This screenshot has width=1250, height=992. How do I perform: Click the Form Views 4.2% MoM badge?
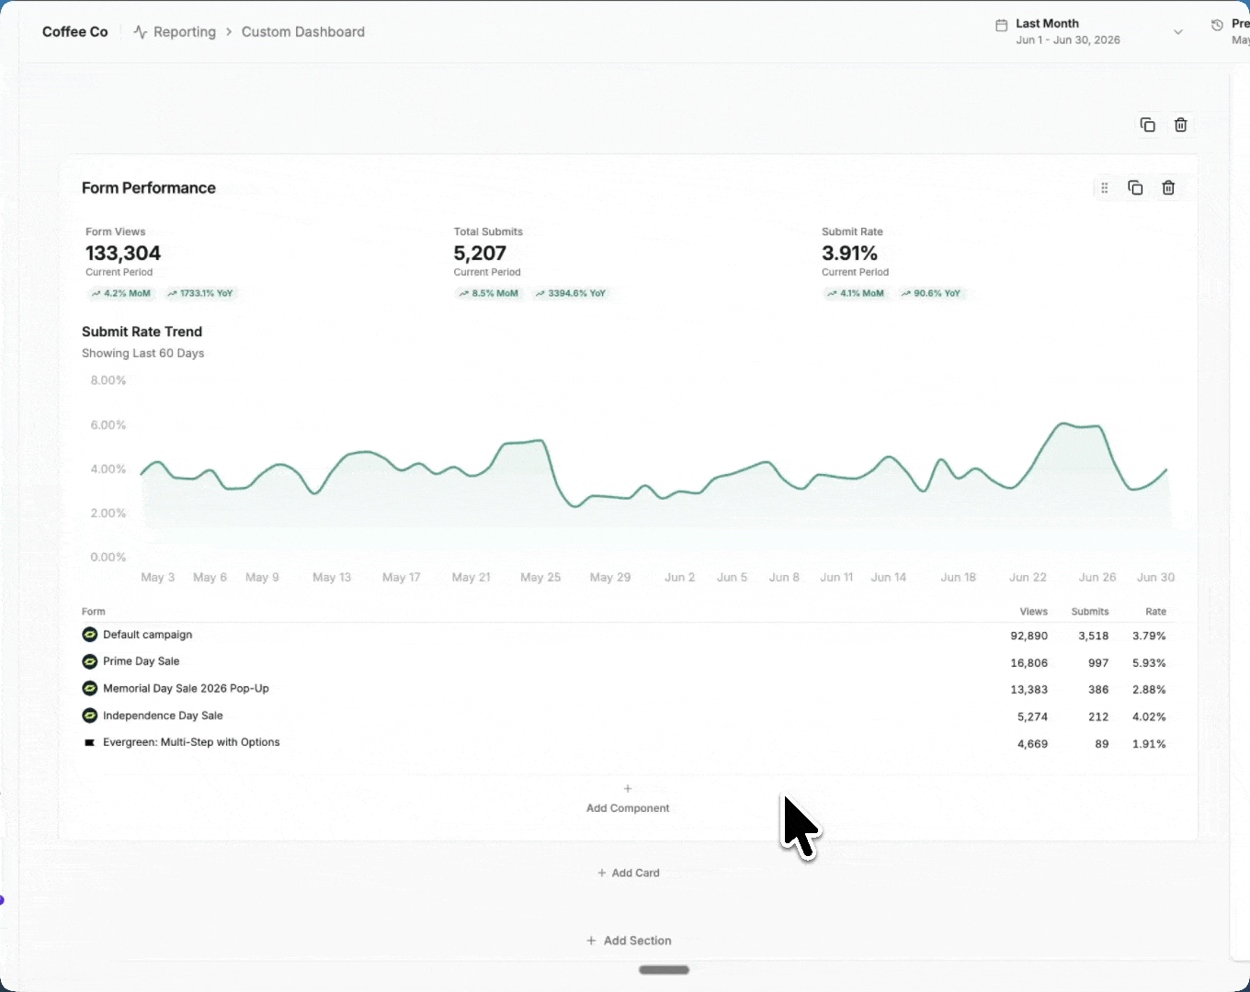(120, 294)
